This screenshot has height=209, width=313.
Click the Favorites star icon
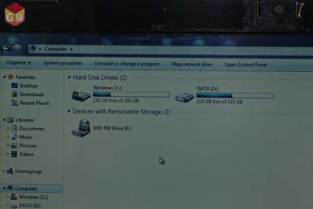(11, 76)
